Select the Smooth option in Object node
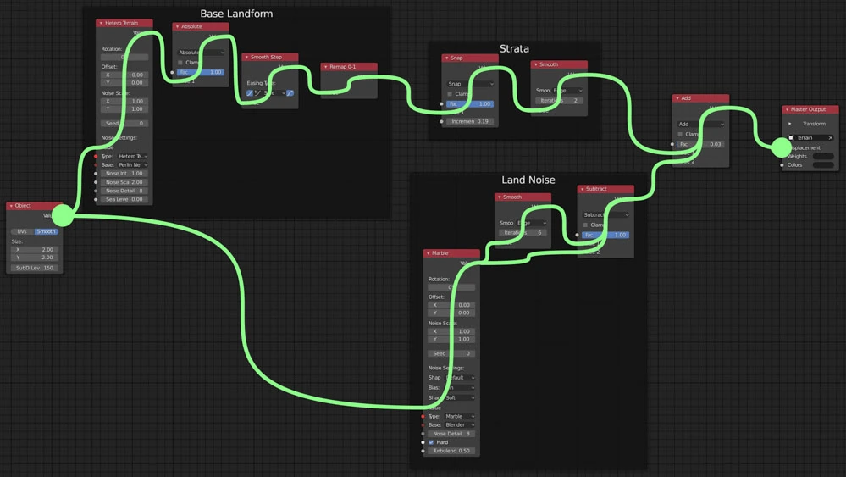The width and height of the screenshot is (846, 477). click(x=47, y=231)
